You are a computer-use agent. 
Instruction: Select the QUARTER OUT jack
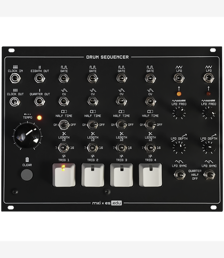pos(39,101)
